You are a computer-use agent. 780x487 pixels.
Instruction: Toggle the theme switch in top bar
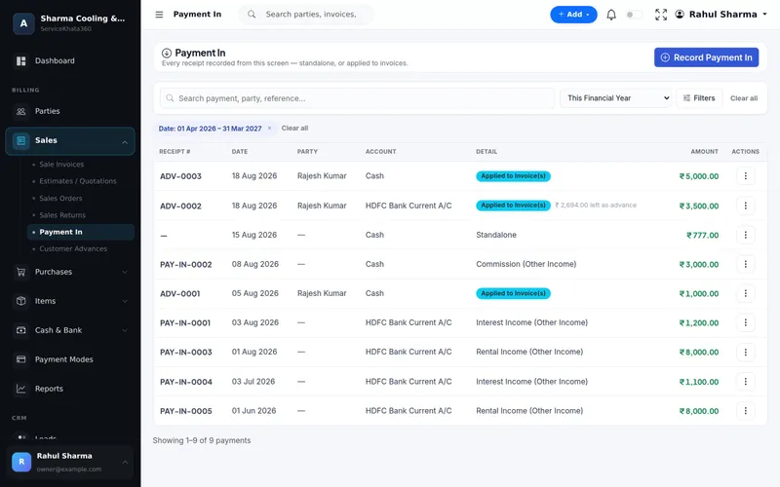coord(634,15)
